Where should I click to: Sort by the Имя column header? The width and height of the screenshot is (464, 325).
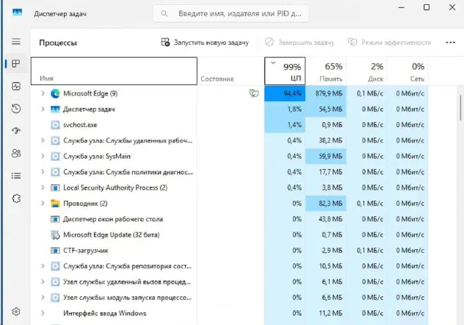click(114, 71)
